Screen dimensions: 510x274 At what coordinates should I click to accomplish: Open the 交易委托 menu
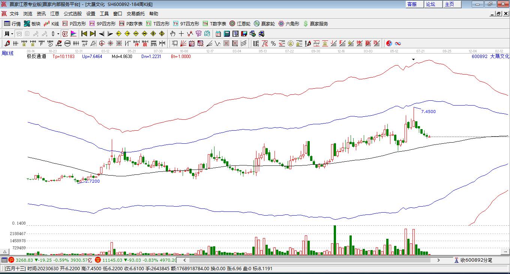[135, 13]
